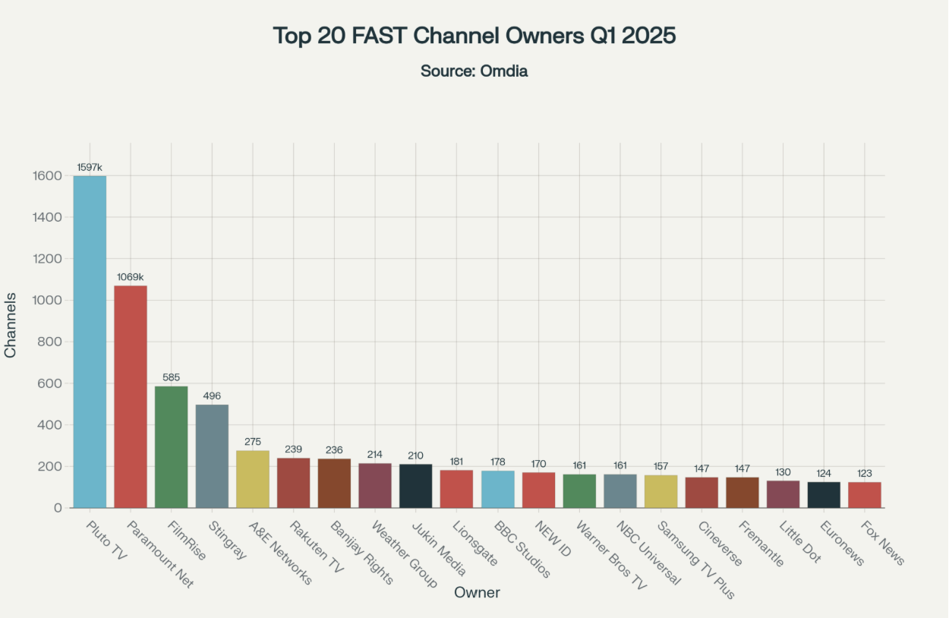Select the Rakuten TV bar
This screenshot has width=949, height=618.
293,483
